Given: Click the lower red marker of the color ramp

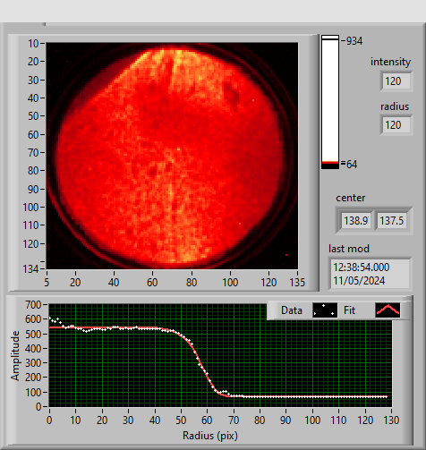Looking at the screenshot, I should (330, 163).
